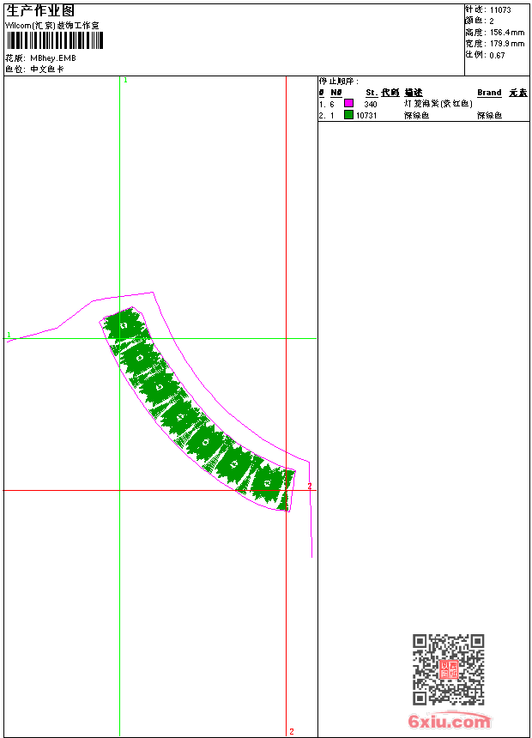Select the green embroidered leaf band design

point(197,408)
